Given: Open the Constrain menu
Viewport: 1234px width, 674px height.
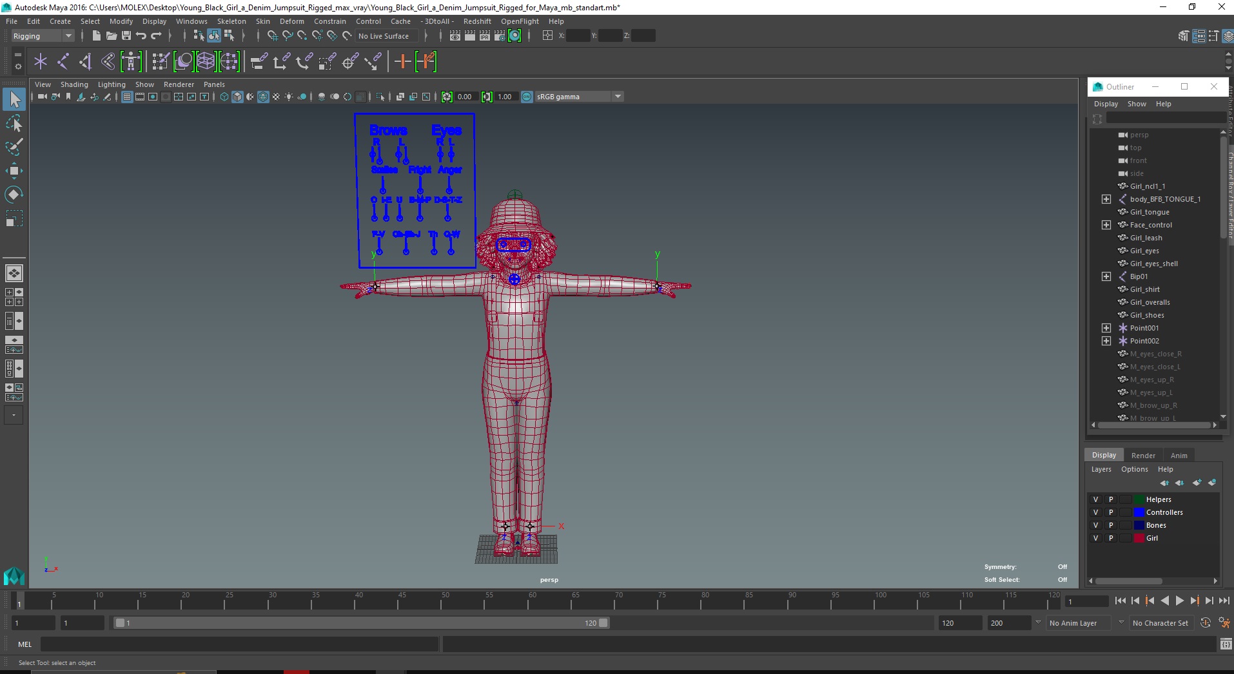Looking at the screenshot, I should pos(330,21).
